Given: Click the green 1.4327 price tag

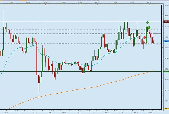Looking at the screenshot, I should pos(166,72).
